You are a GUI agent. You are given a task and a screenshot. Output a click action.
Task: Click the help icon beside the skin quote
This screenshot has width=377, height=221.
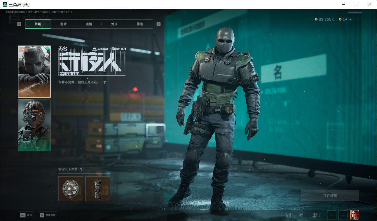[x=104, y=82]
